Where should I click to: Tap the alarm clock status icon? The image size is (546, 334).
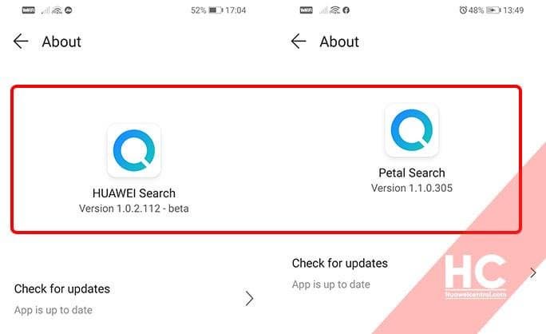pos(463,10)
